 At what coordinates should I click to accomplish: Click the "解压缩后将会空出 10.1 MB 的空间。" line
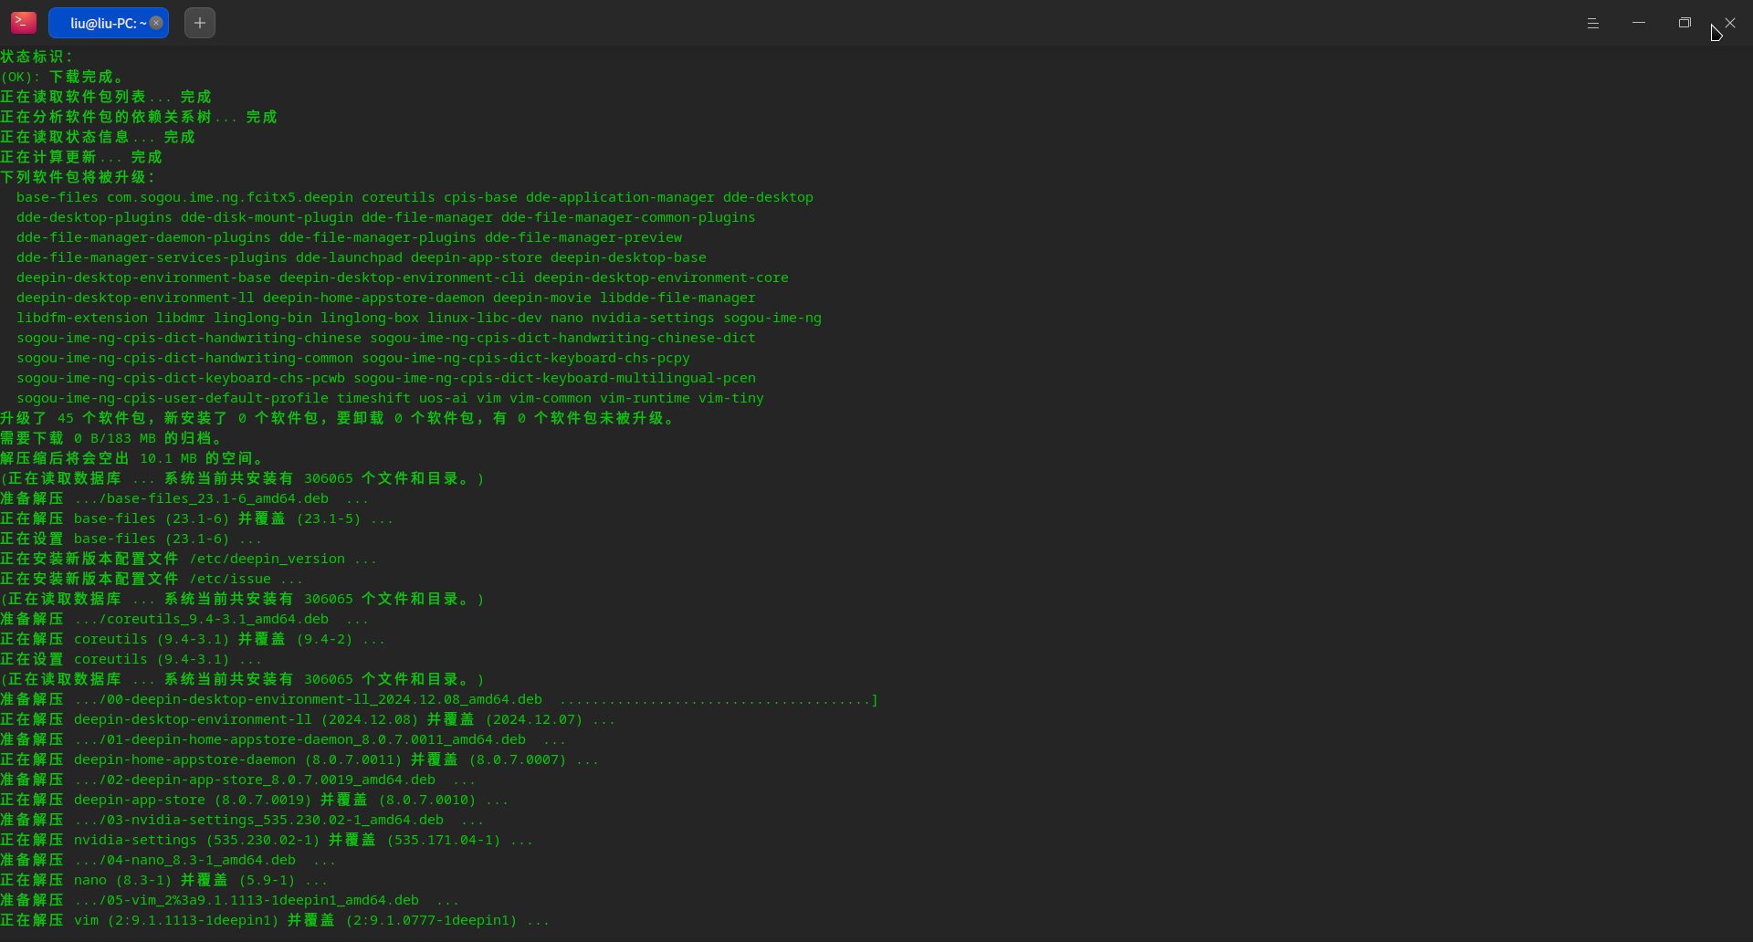pos(132,458)
